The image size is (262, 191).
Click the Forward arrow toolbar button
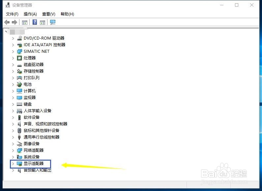point(15,22)
